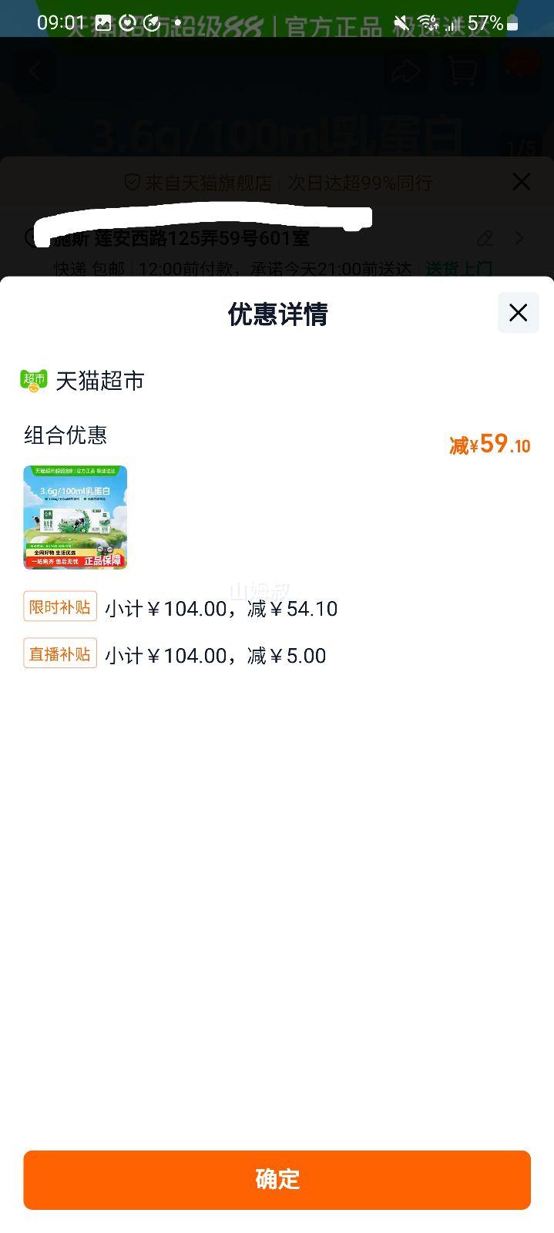The height and width of the screenshot is (1233, 554).
Task: Dismiss the dimmed delivery panel with X
Action: (522, 182)
